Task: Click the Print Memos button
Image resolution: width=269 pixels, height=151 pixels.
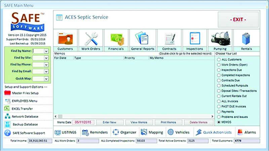Action: pos(168,122)
